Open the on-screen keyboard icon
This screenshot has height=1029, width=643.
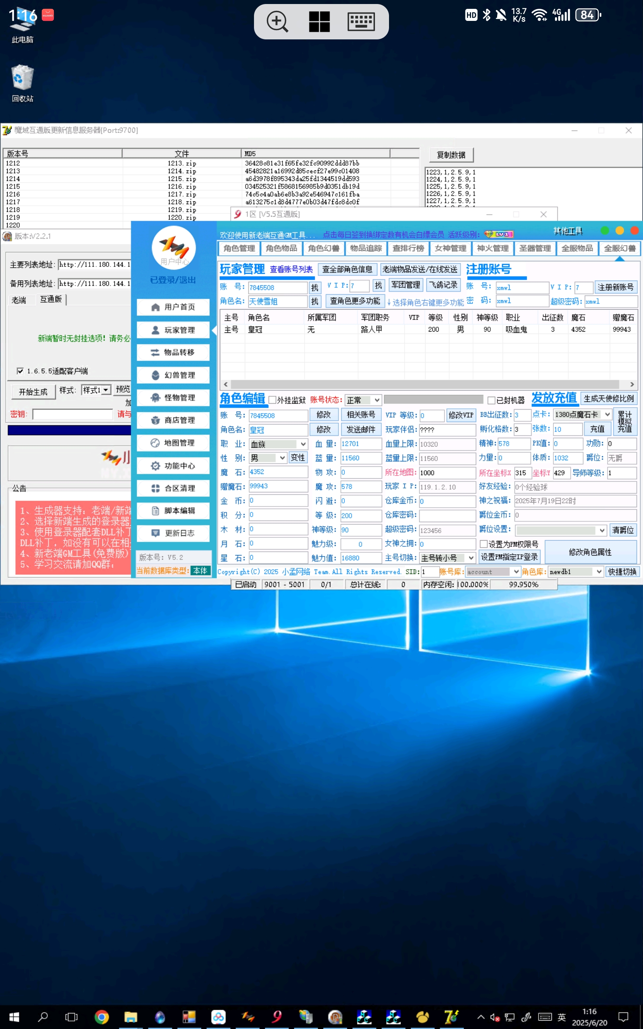(360, 21)
